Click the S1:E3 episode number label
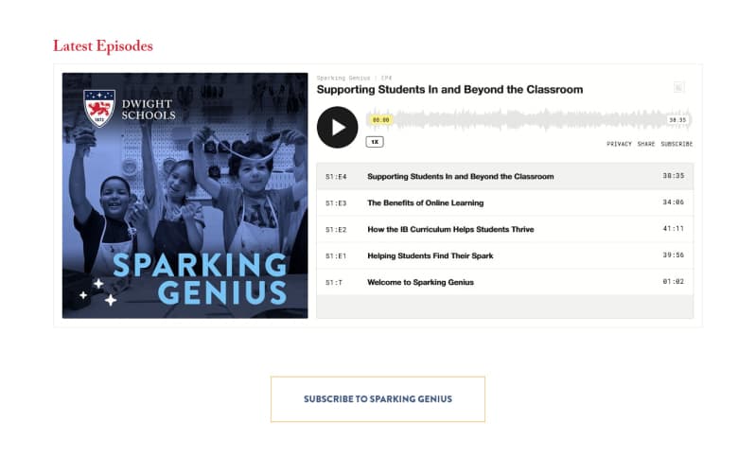 pos(336,202)
